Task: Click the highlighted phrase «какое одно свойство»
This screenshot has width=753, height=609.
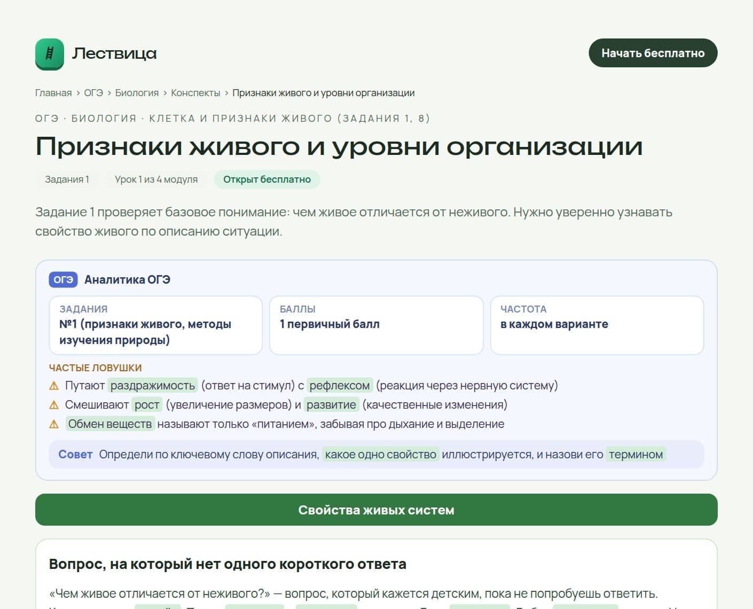Action: pos(381,455)
